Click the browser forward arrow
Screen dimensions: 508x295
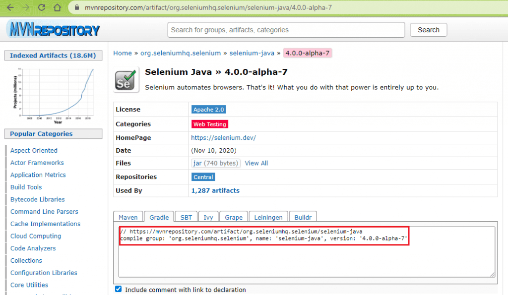click(25, 7)
